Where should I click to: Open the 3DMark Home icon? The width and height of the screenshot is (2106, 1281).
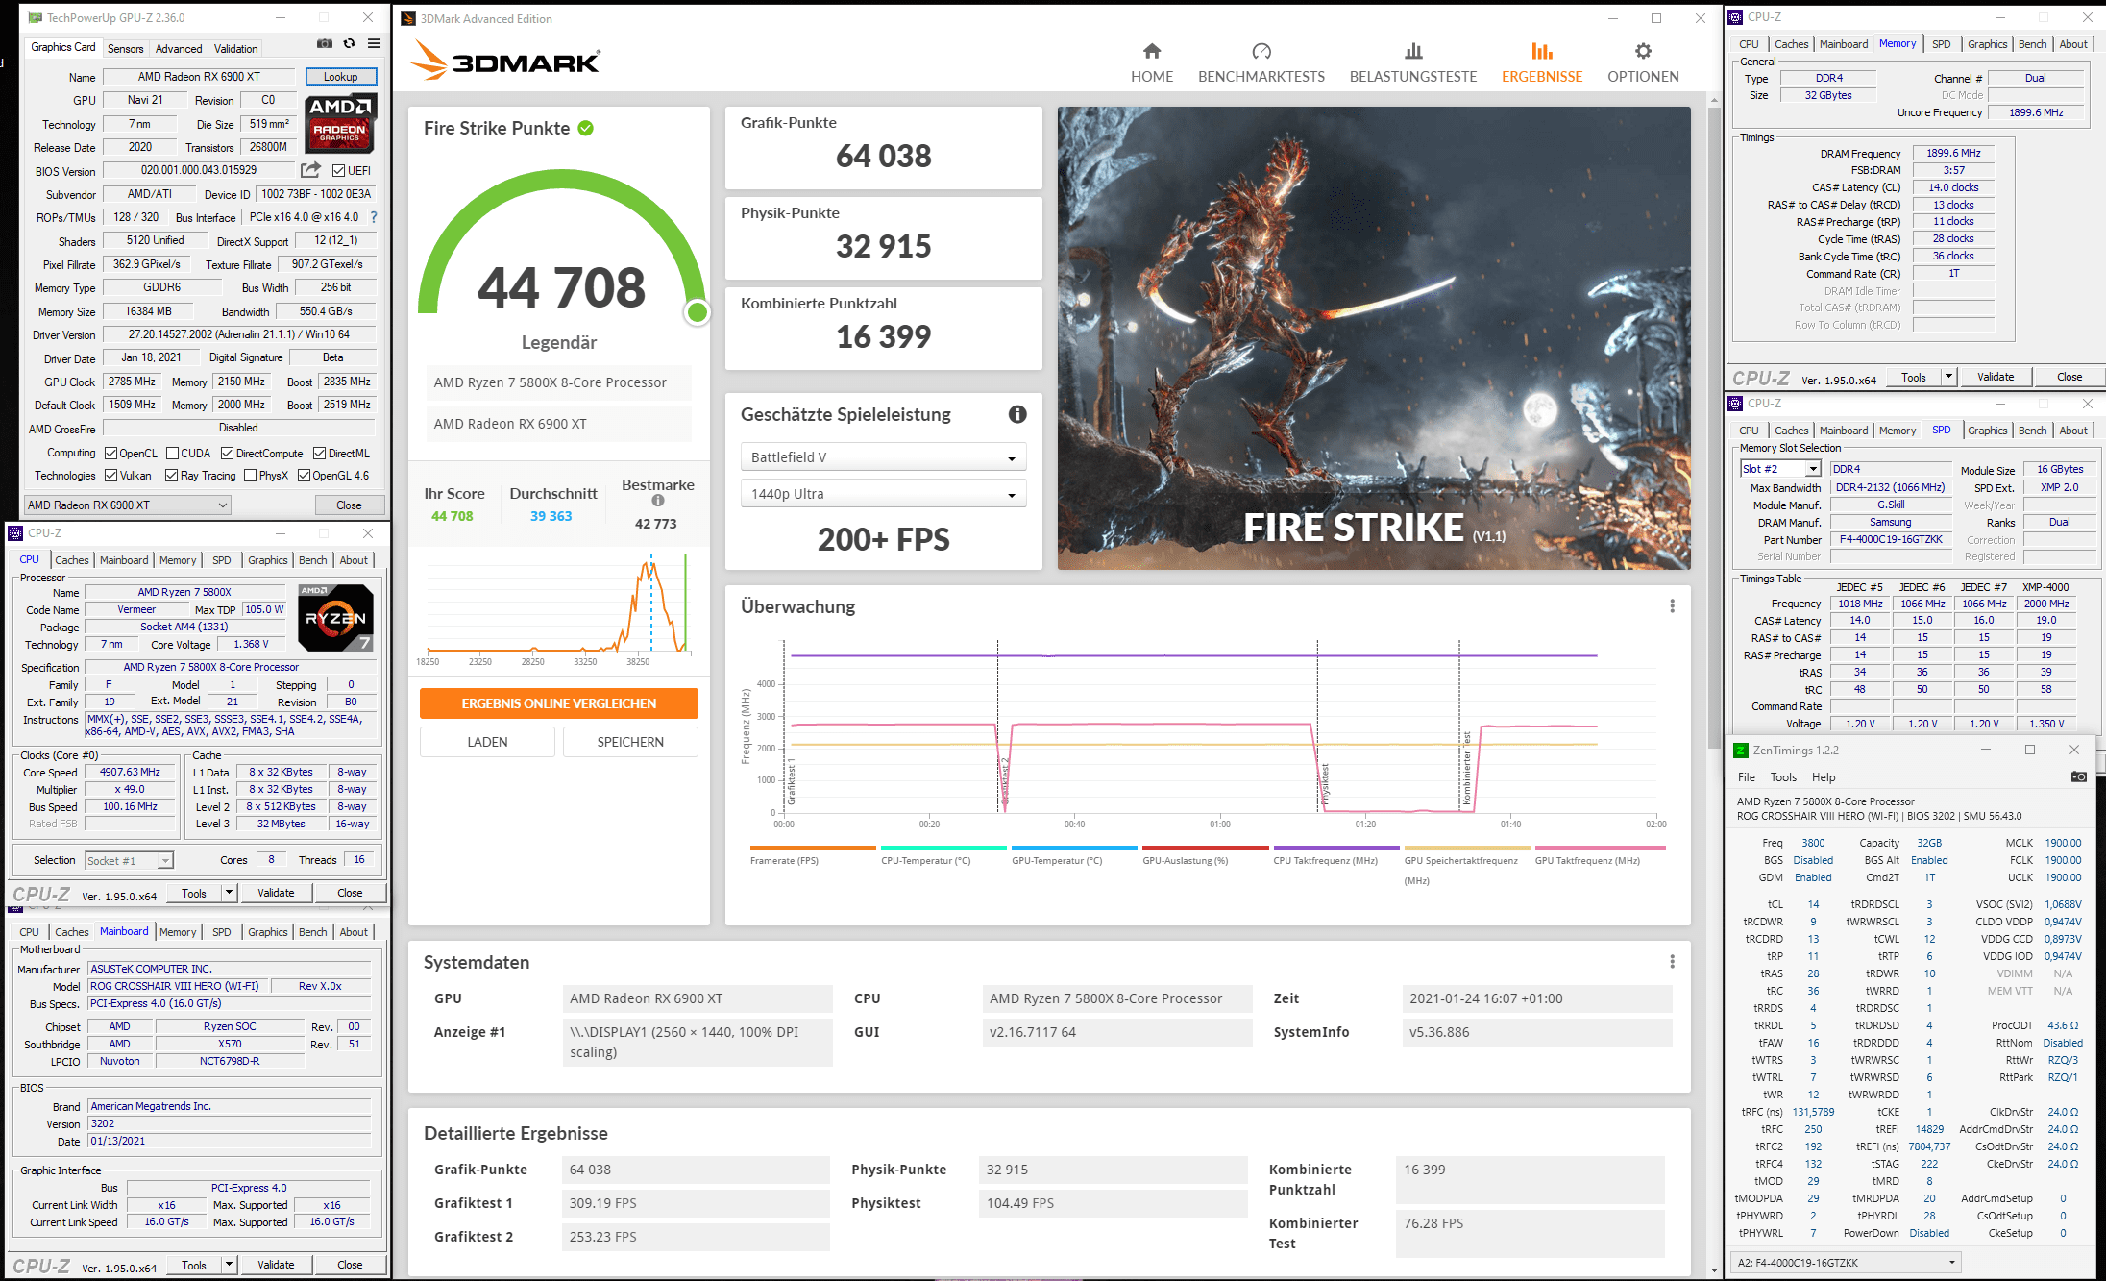[1152, 51]
